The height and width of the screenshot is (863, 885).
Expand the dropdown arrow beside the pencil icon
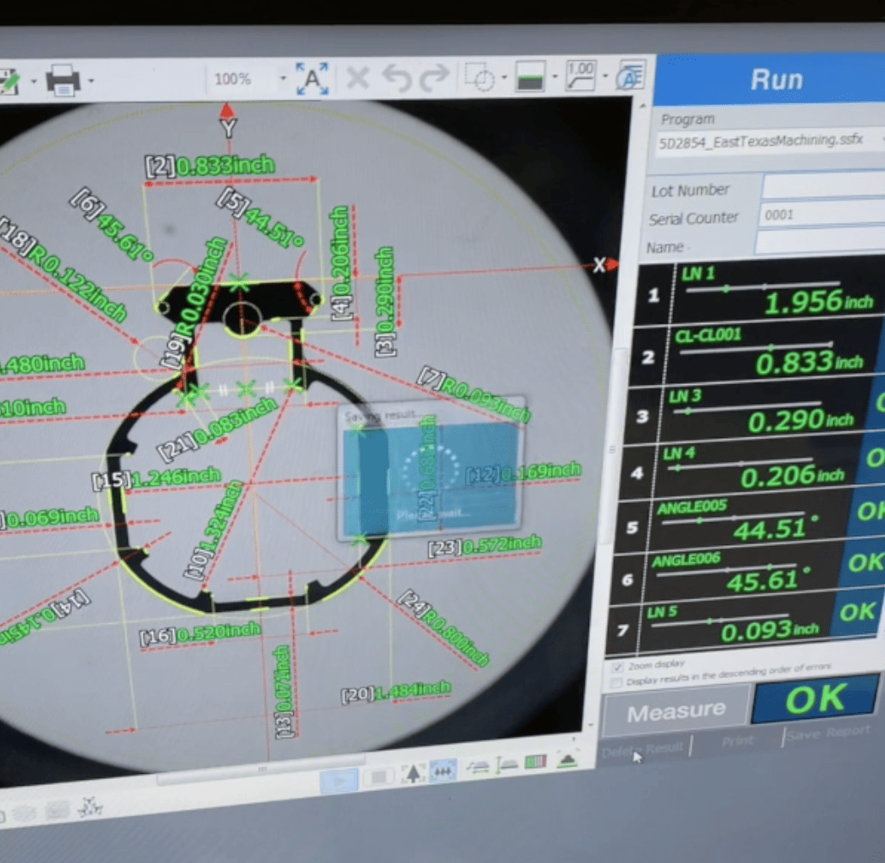click(34, 82)
